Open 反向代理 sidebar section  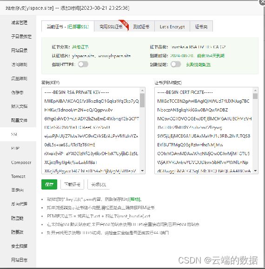(x=19, y=204)
